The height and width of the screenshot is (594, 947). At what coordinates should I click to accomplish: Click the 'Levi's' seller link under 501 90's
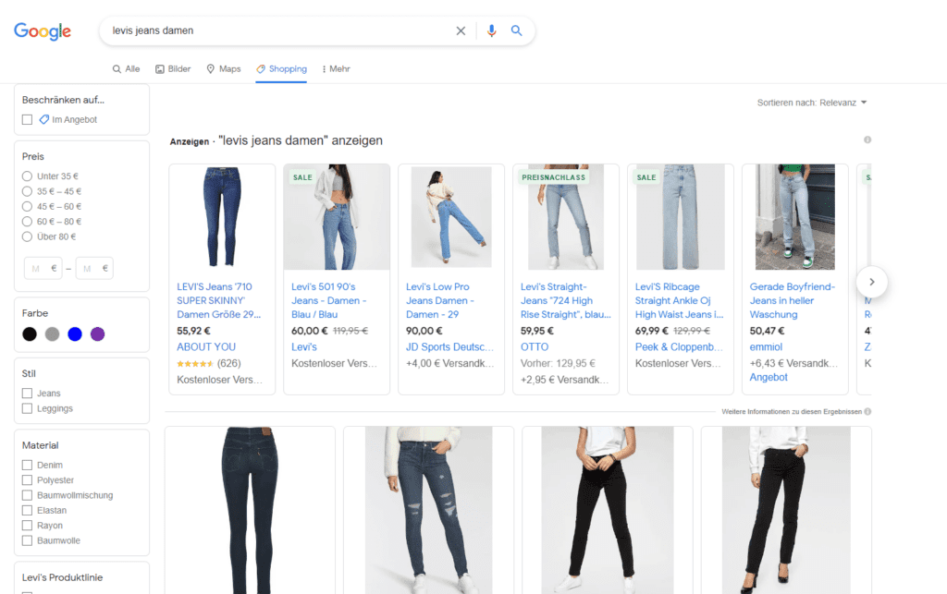coord(303,346)
